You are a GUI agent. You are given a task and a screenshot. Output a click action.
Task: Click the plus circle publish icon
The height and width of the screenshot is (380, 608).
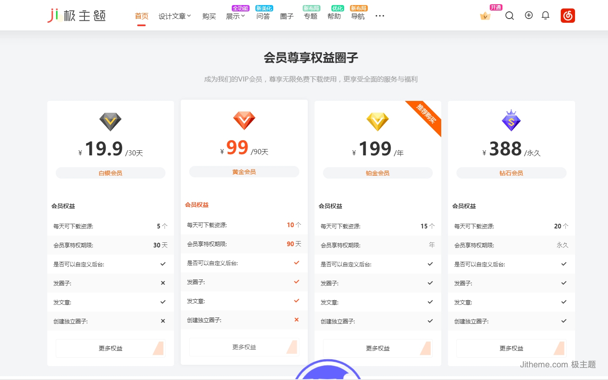(529, 15)
